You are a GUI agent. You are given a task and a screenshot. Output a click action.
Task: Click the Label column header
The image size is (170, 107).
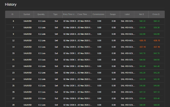(x=127, y=14)
